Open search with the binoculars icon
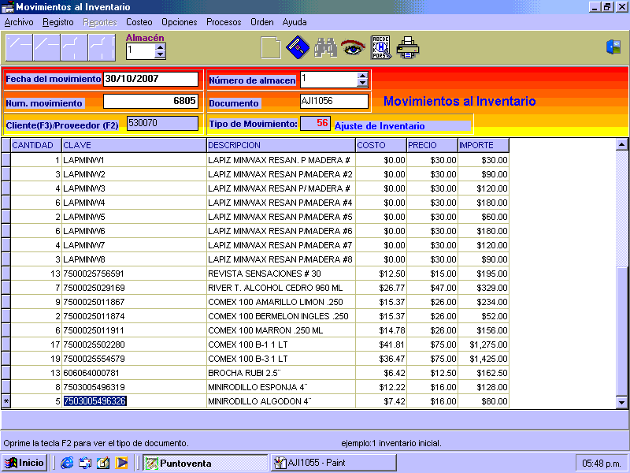 (325, 48)
